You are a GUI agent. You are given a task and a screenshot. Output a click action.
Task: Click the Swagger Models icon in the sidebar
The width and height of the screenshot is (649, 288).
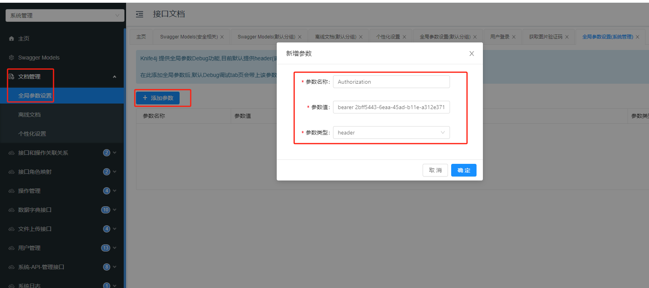click(x=11, y=58)
